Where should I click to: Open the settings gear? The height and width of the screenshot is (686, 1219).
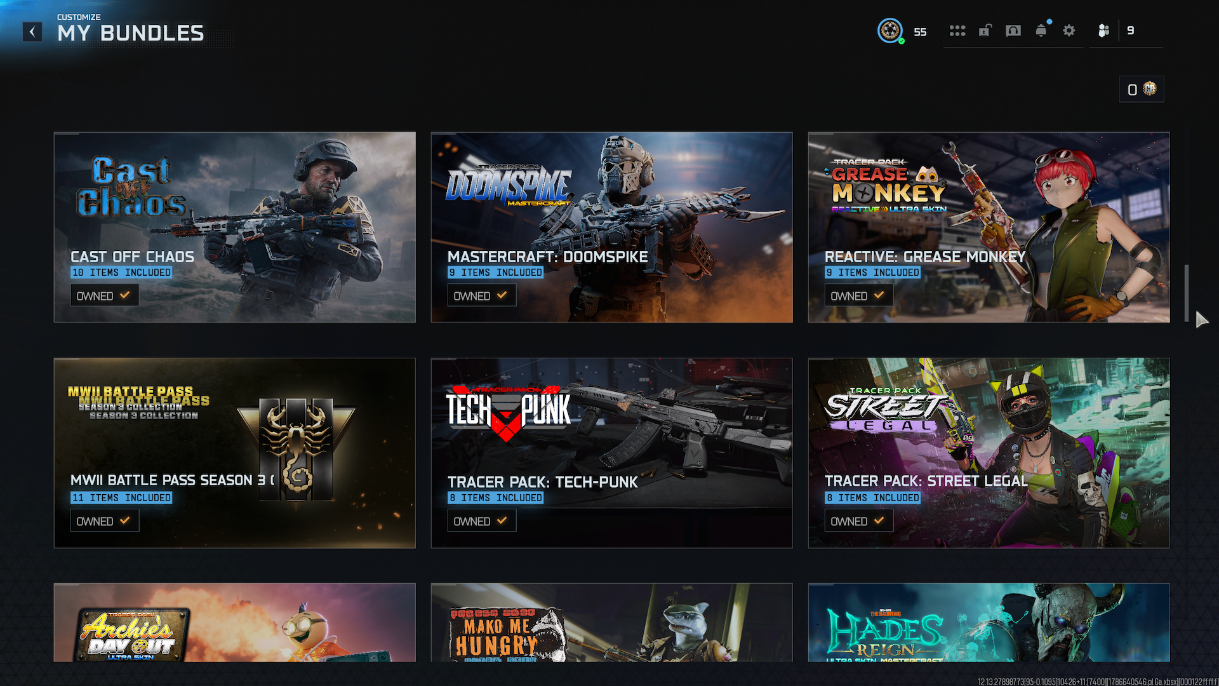pyautogui.click(x=1069, y=30)
